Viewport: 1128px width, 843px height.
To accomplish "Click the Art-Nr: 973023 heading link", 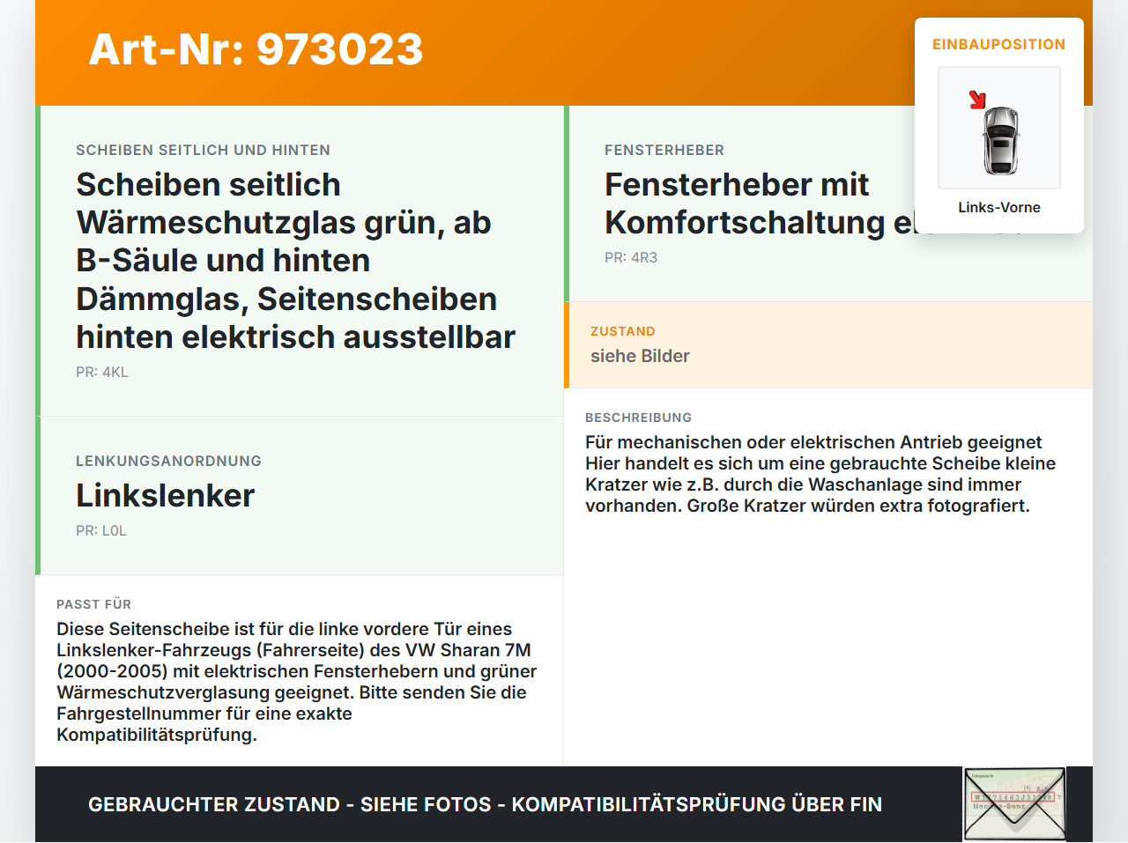I will click(x=256, y=50).
